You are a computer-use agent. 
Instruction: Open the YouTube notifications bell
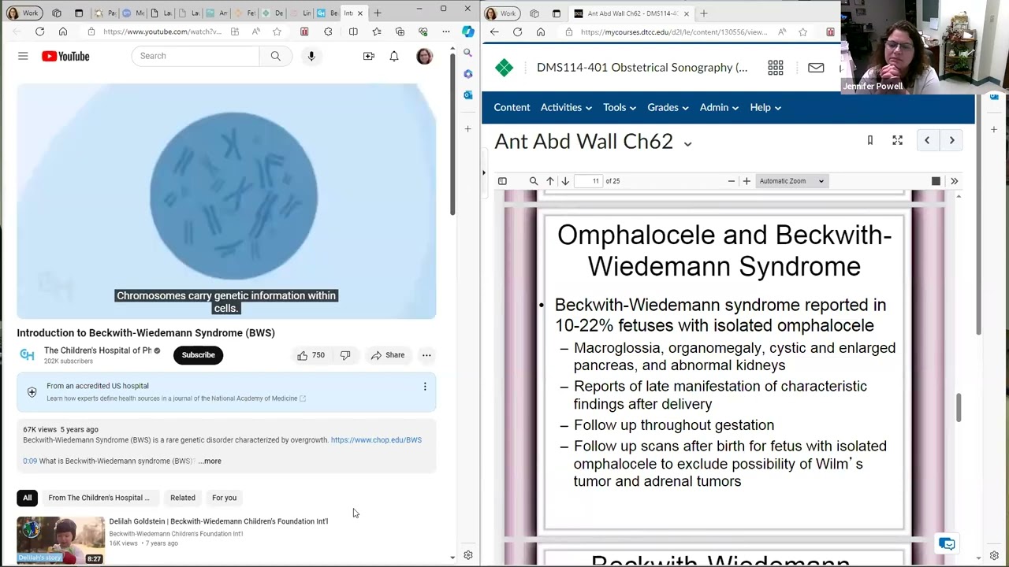tap(394, 56)
